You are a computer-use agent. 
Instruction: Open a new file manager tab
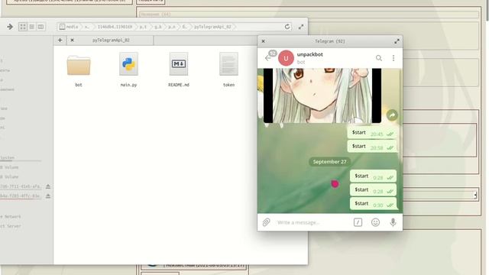pyautogui.click(x=60, y=40)
